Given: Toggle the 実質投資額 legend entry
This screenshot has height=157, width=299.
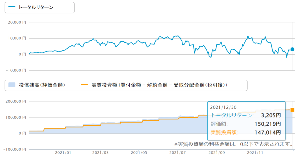Looking at the screenshot, I should coord(154,85).
